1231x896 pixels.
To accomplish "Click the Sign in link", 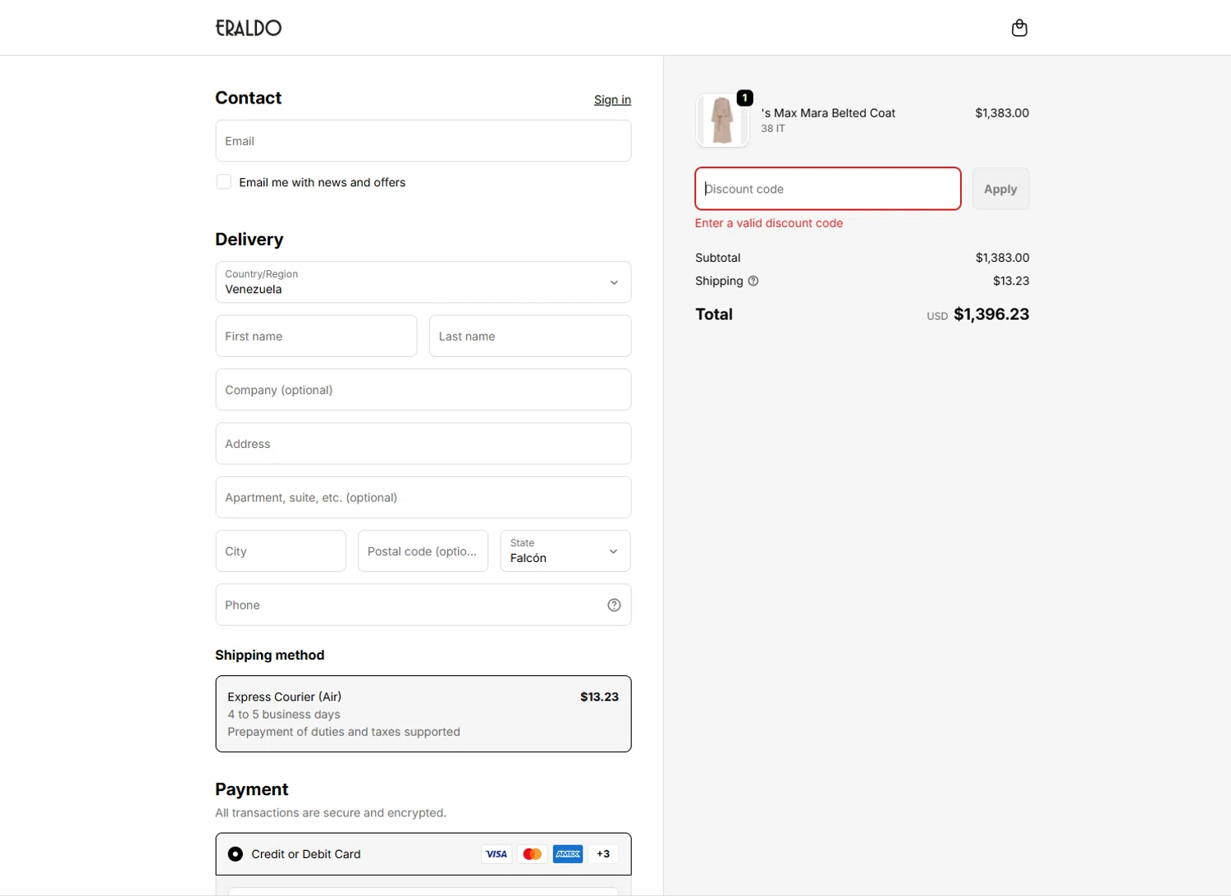I will (x=612, y=100).
